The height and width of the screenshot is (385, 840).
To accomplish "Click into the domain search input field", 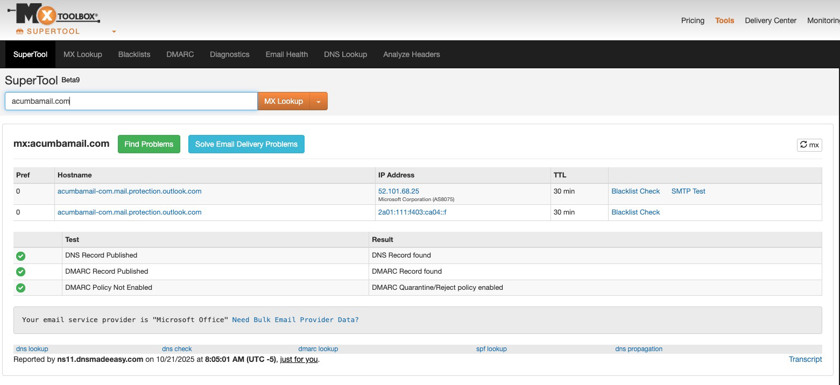I will (x=131, y=101).
